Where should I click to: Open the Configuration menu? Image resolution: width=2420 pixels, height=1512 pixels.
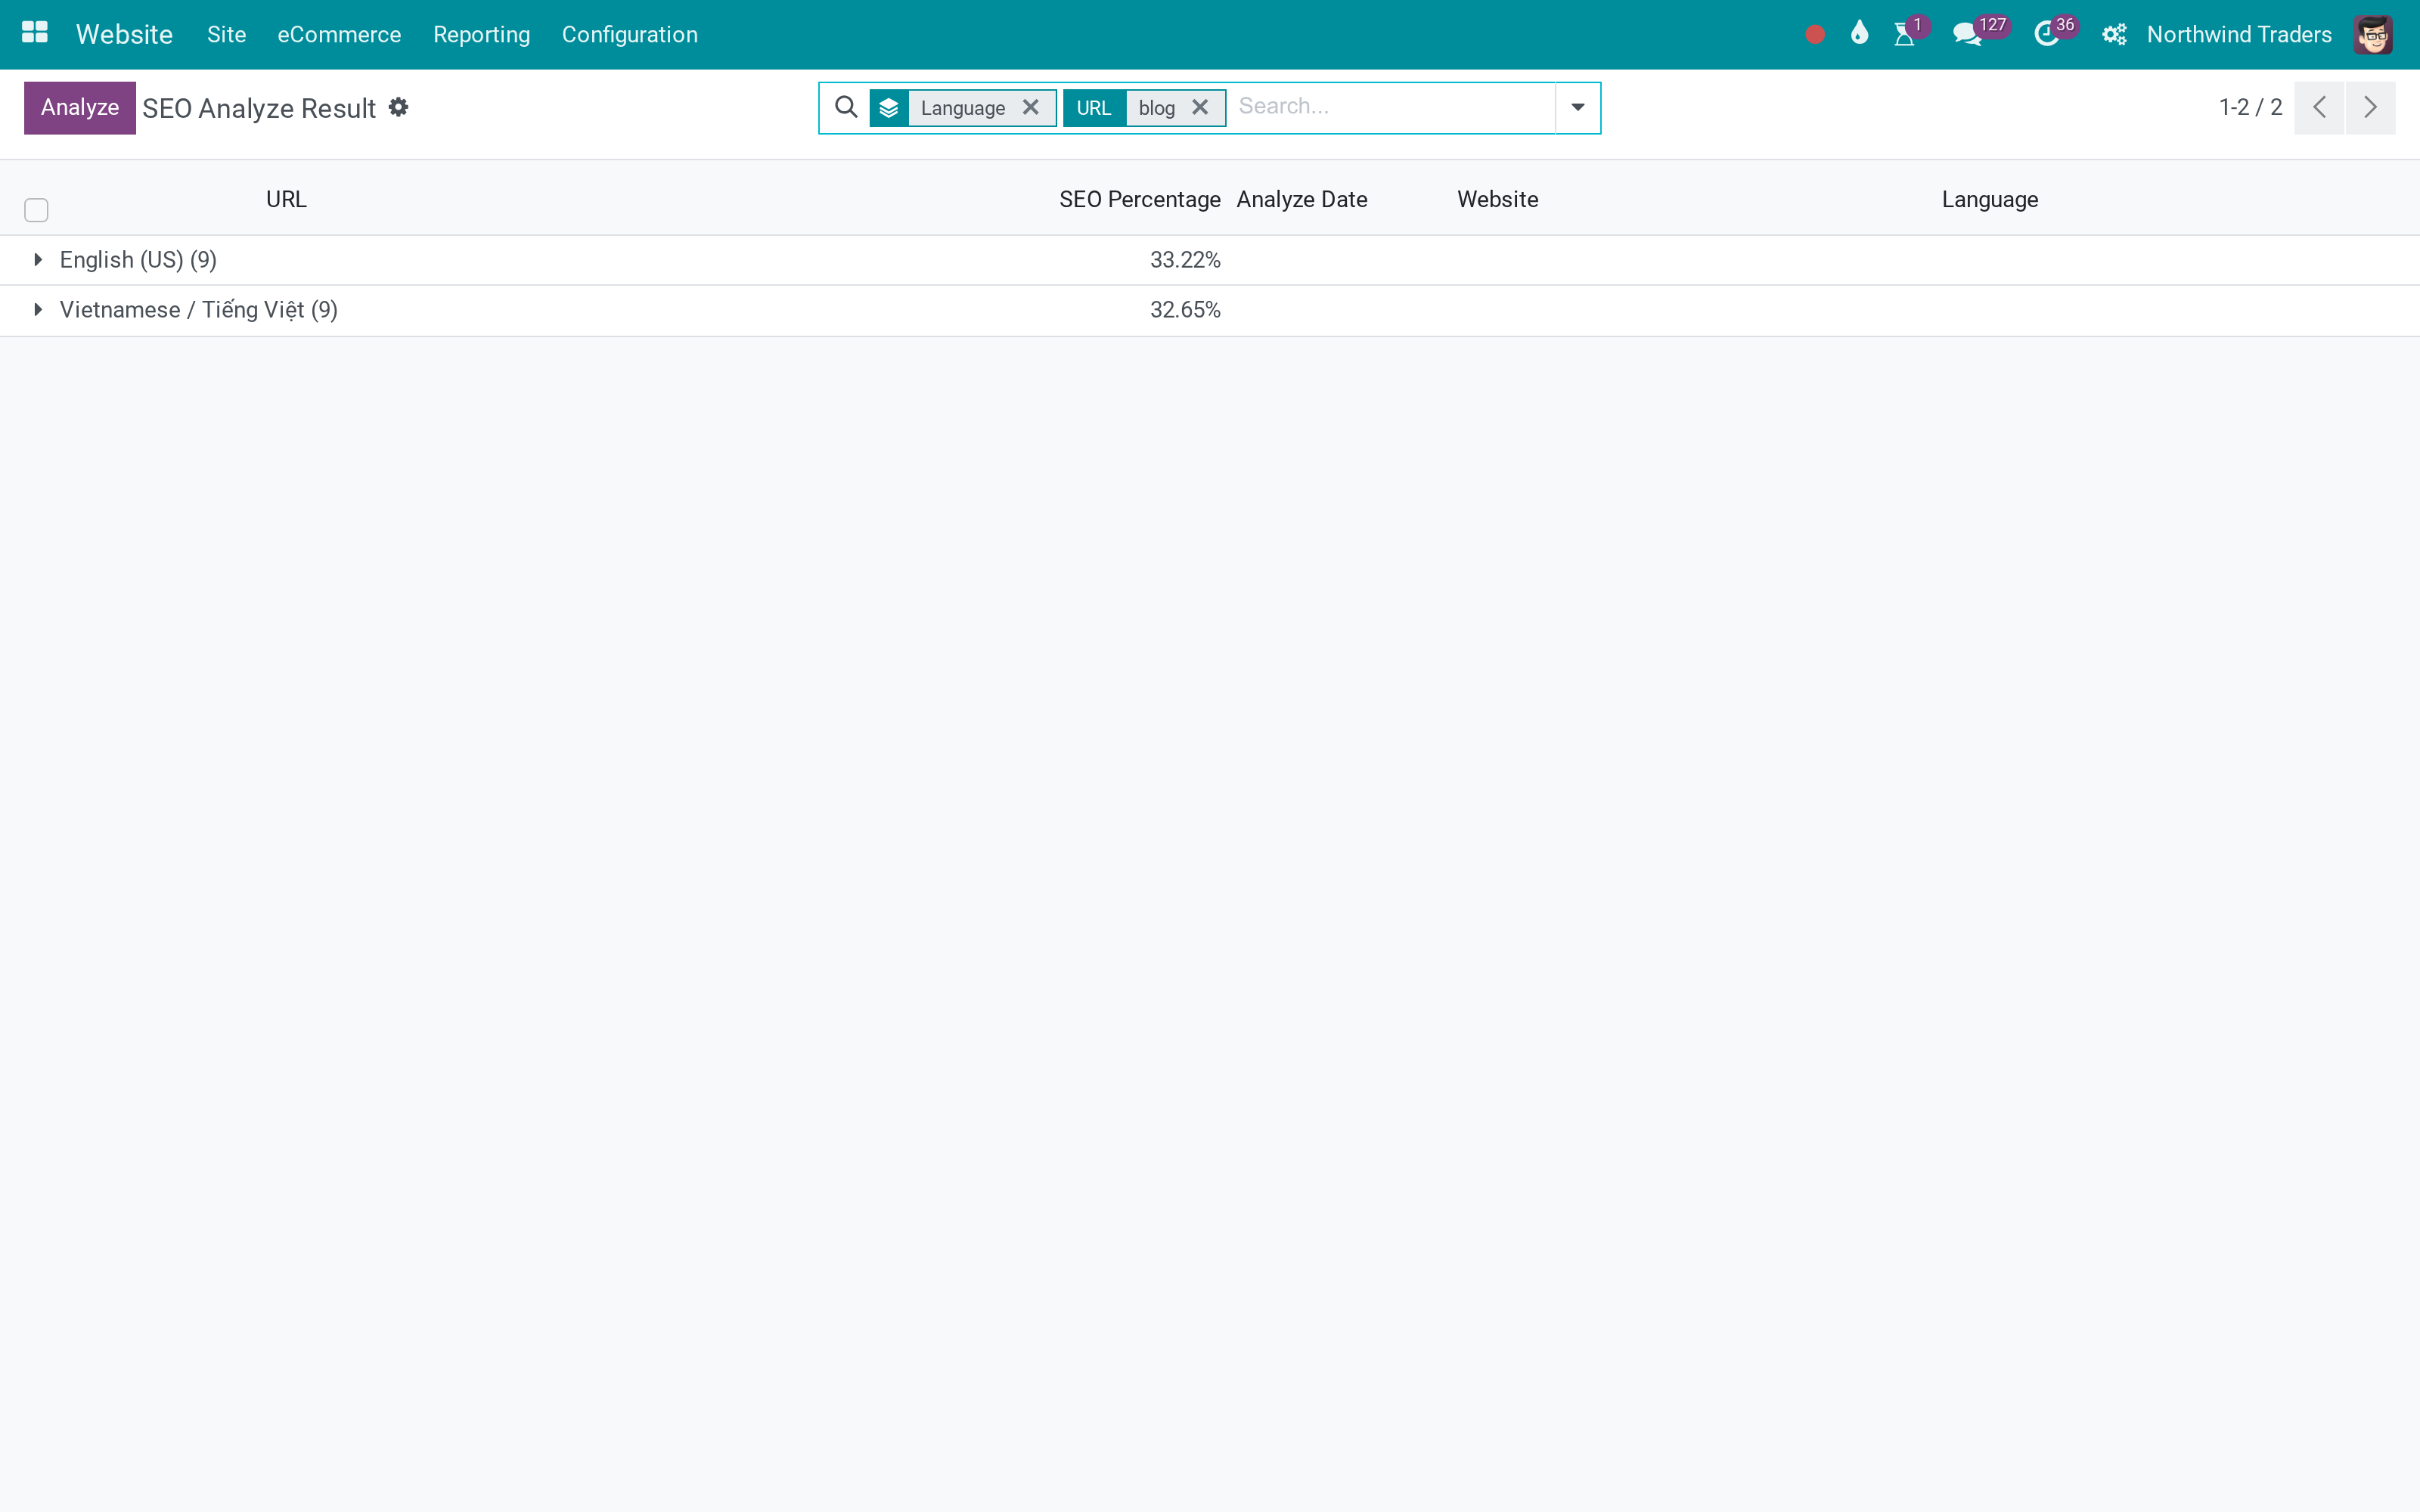coord(630,35)
